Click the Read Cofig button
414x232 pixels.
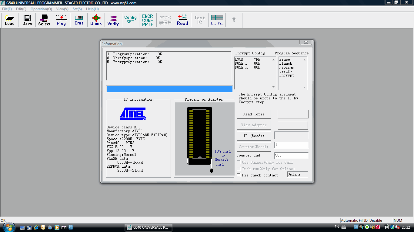click(x=254, y=114)
